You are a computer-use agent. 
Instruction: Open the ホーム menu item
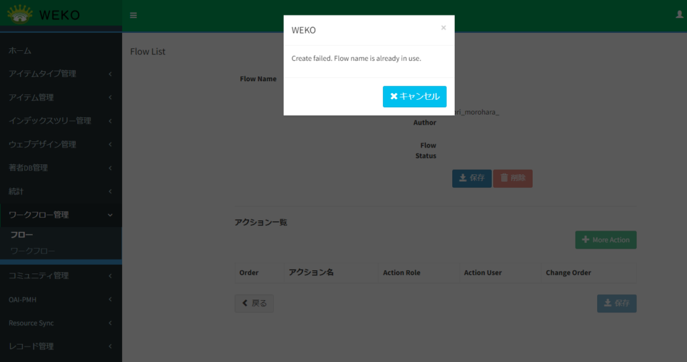click(20, 51)
